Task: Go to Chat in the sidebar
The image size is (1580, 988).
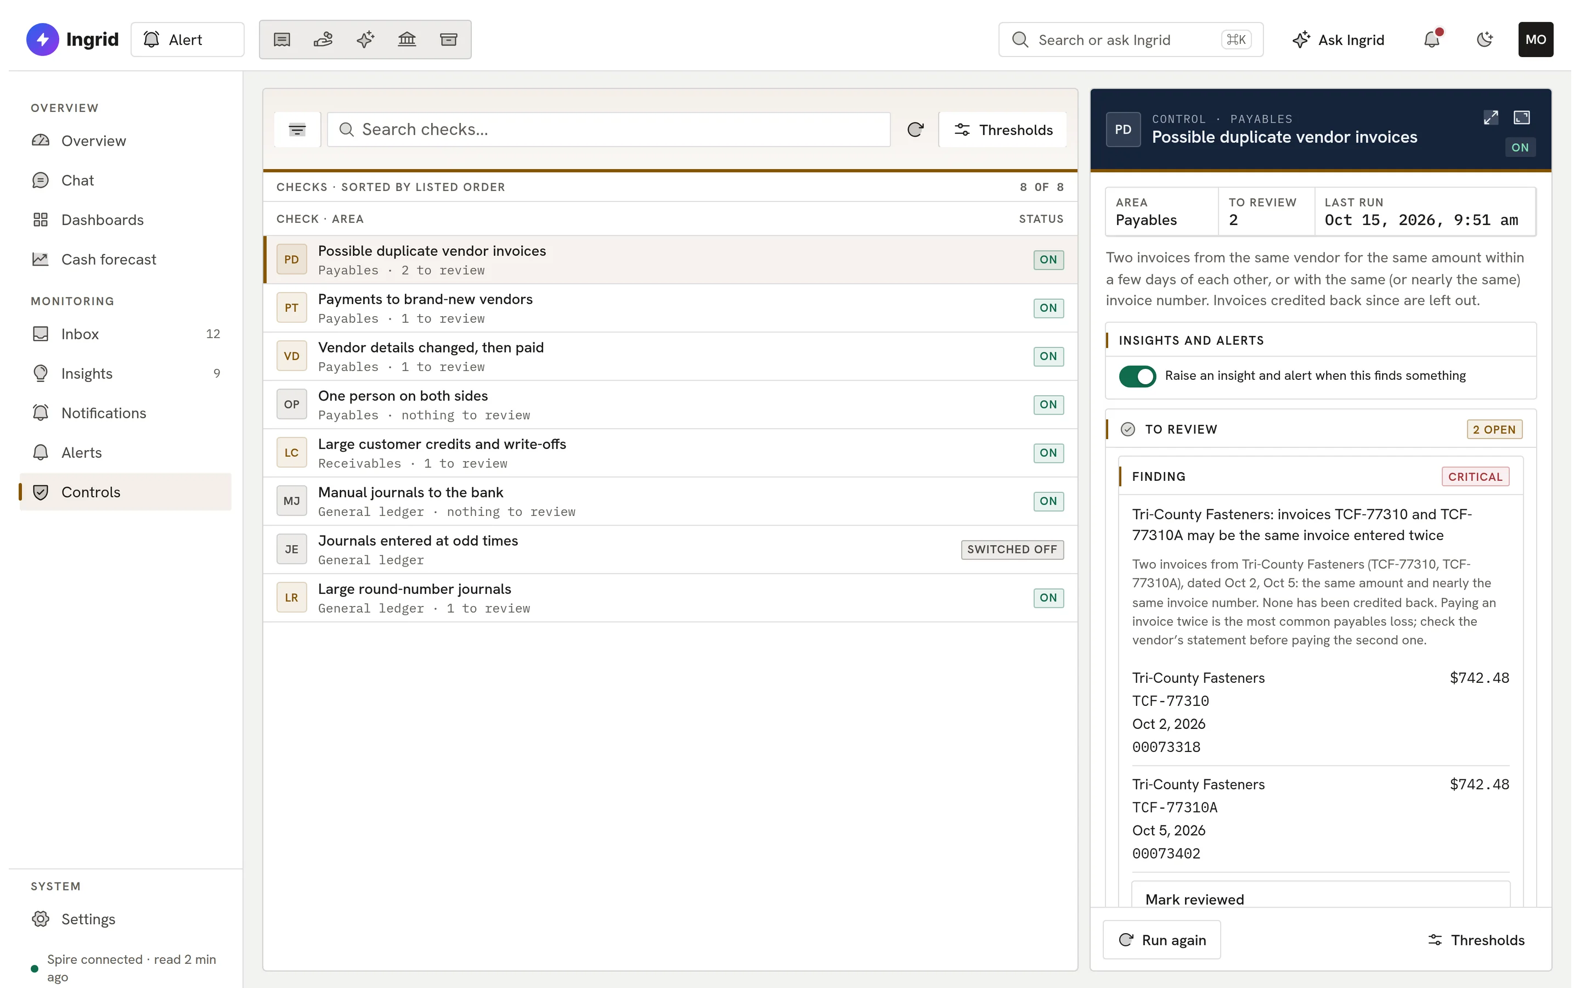Action: pyautogui.click(x=125, y=181)
